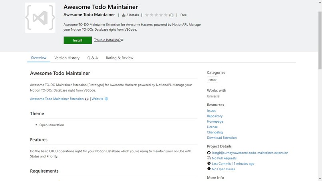This screenshot has height=181, width=322.
Task: Click the clock icon by Last Commit
Action: coord(209,163)
